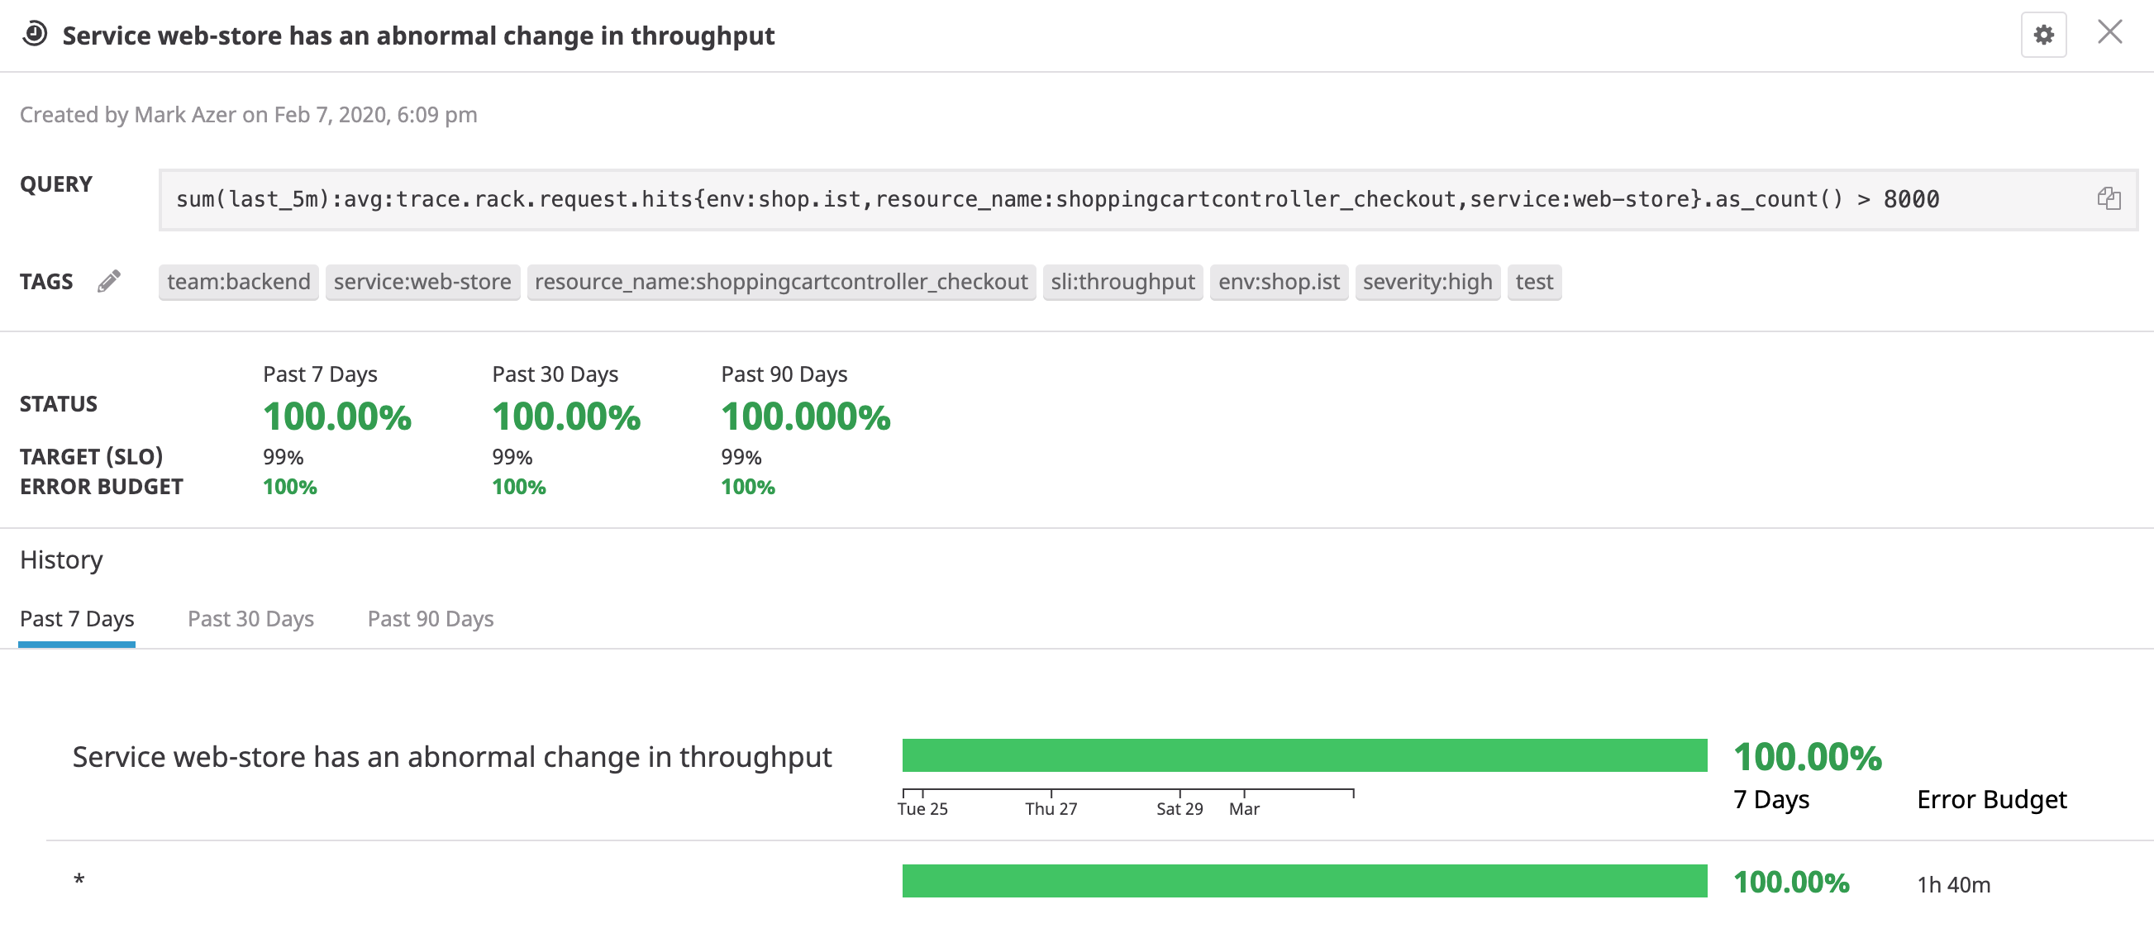The image size is (2154, 952).
Task: Click the service:web-store tag
Action: (x=422, y=282)
